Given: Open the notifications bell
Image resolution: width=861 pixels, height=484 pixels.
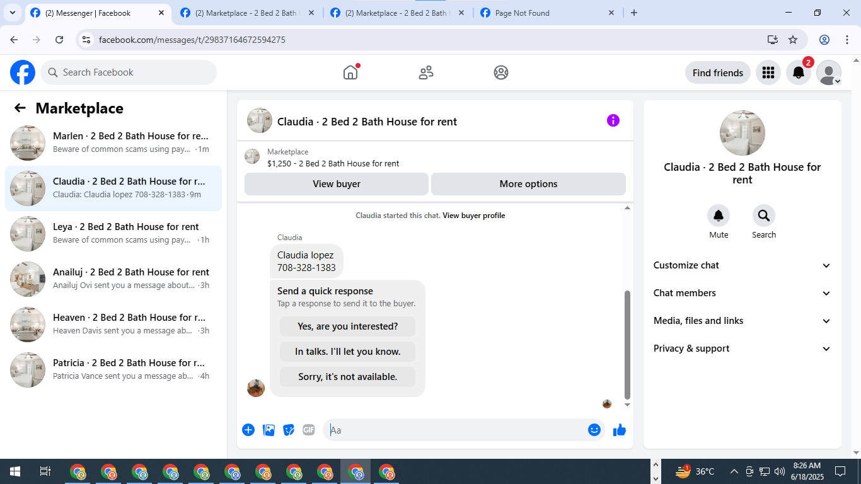Looking at the screenshot, I should (x=799, y=72).
